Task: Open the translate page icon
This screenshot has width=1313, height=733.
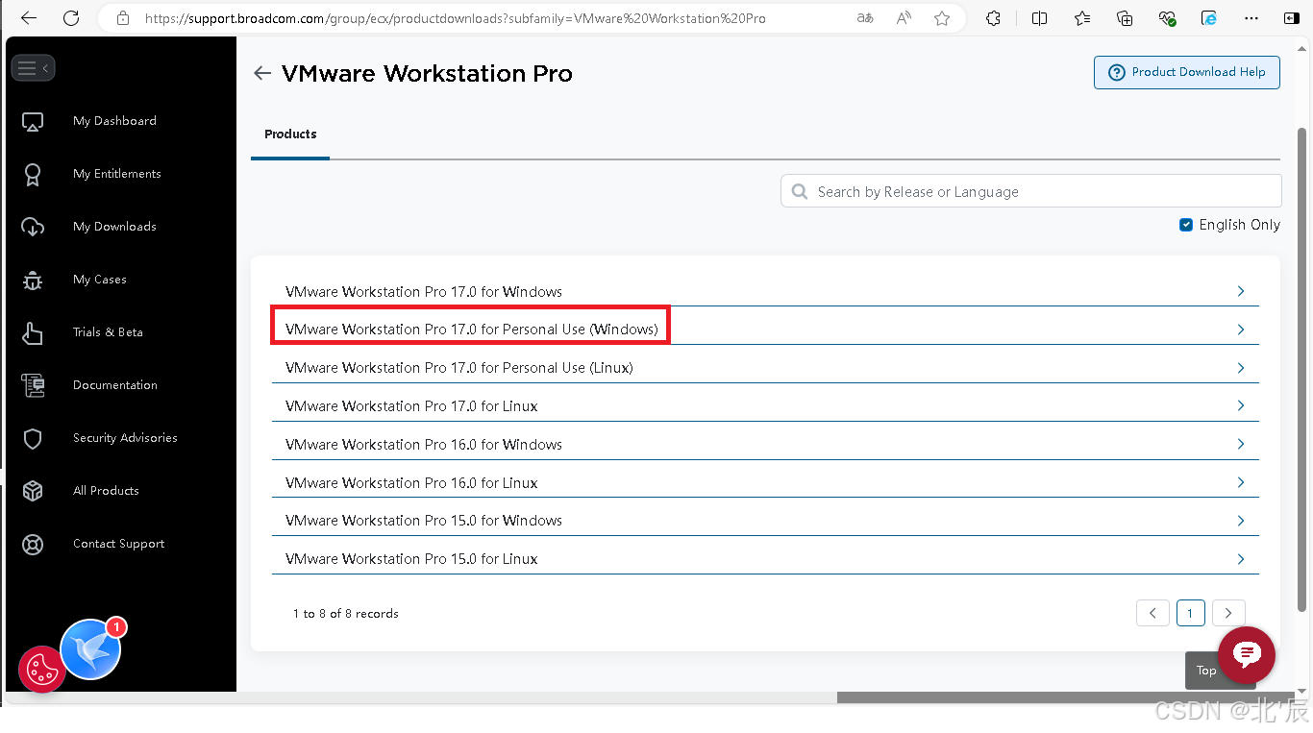Action: (865, 18)
